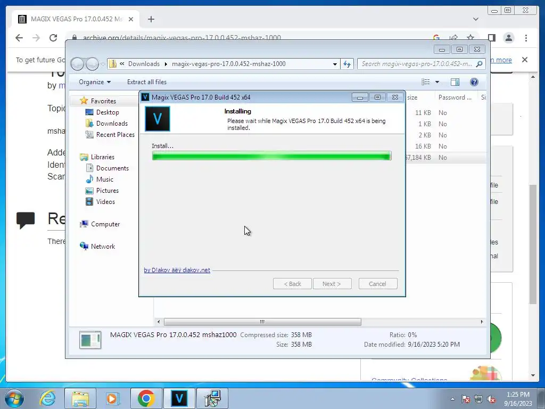The height and width of the screenshot is (409, 545).
Task: Open taskbar clock showing 1:25 PM
Action: tap(518, 399)
